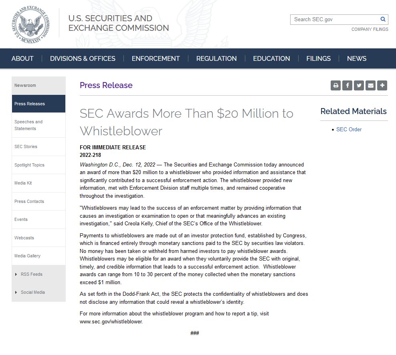Open the Media Gallery link
396x355 pixels.
tap(38, 256)
